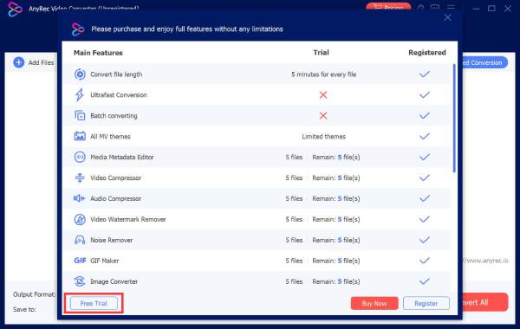Click the Noise Remover label
The image size is (520, 329).
pos(112,240)
